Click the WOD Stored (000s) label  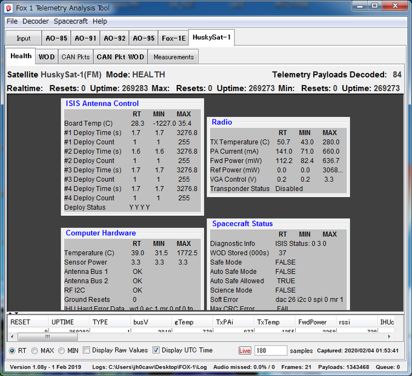(240, 253)
